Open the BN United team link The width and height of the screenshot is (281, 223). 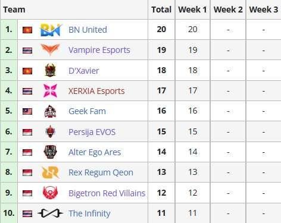[x=88, y=30]
